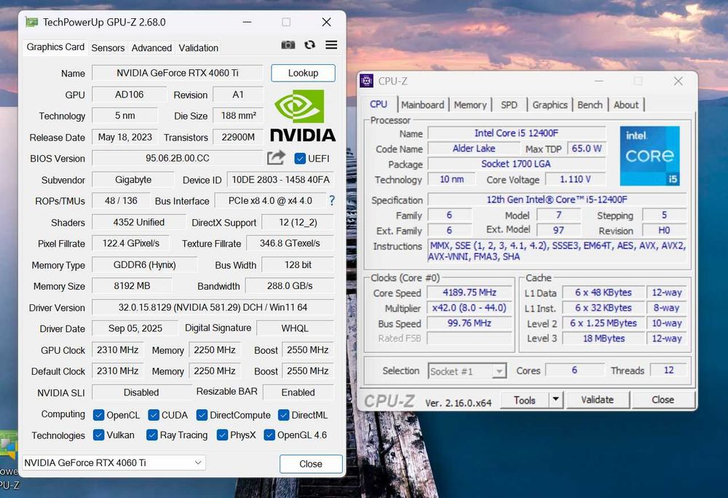Click the Core Voltage value 1.110 V
Image resolution: width=728 pixels, height=498 pixels.
coord(575,179)
